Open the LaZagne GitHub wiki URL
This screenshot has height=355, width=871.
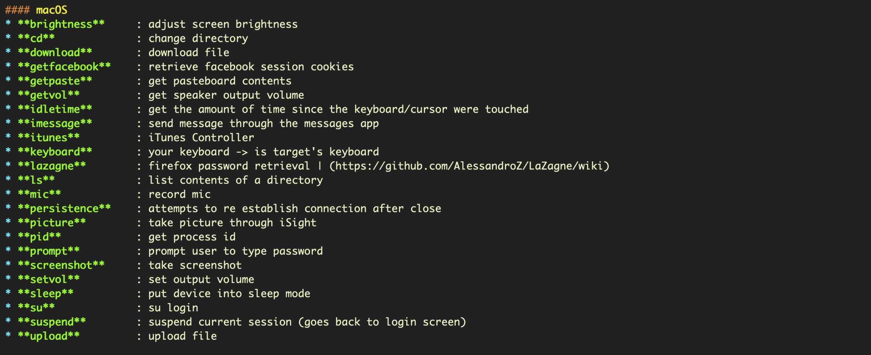[469, 166]
